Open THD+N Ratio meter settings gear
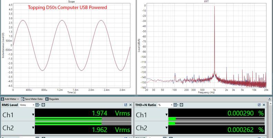273x138 pixels. pyautogui.click(x=181, y=105)
